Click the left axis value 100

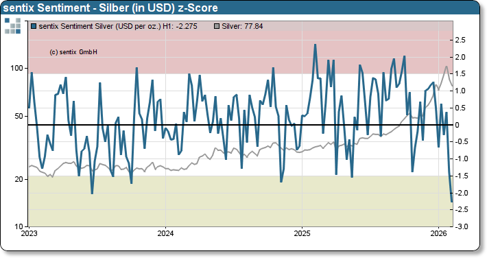click(17, 68)
